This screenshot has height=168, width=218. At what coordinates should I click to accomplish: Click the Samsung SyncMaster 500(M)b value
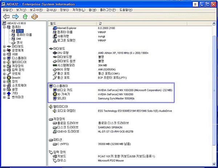tap(116, 98)
